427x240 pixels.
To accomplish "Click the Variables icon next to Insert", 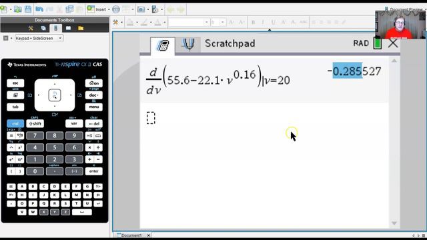I will (115, 9).
